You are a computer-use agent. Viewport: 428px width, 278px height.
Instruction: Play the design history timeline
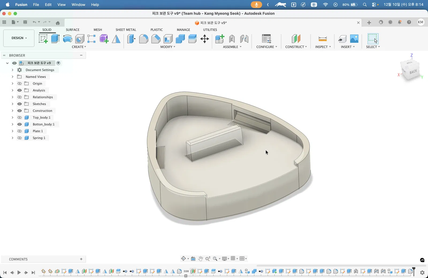19,272
